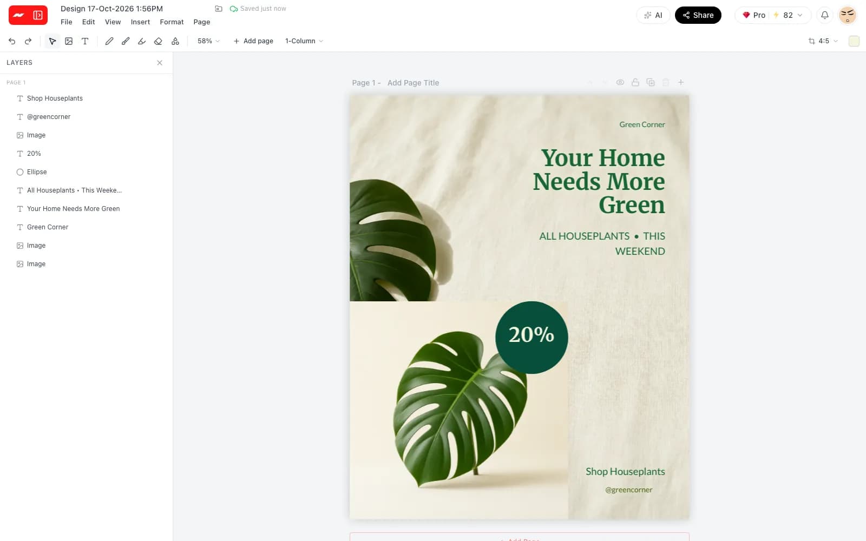Viewport: 866px width, 541px height.
Task: Duplicate the page using copy icon
Action: tap(651, 82)
